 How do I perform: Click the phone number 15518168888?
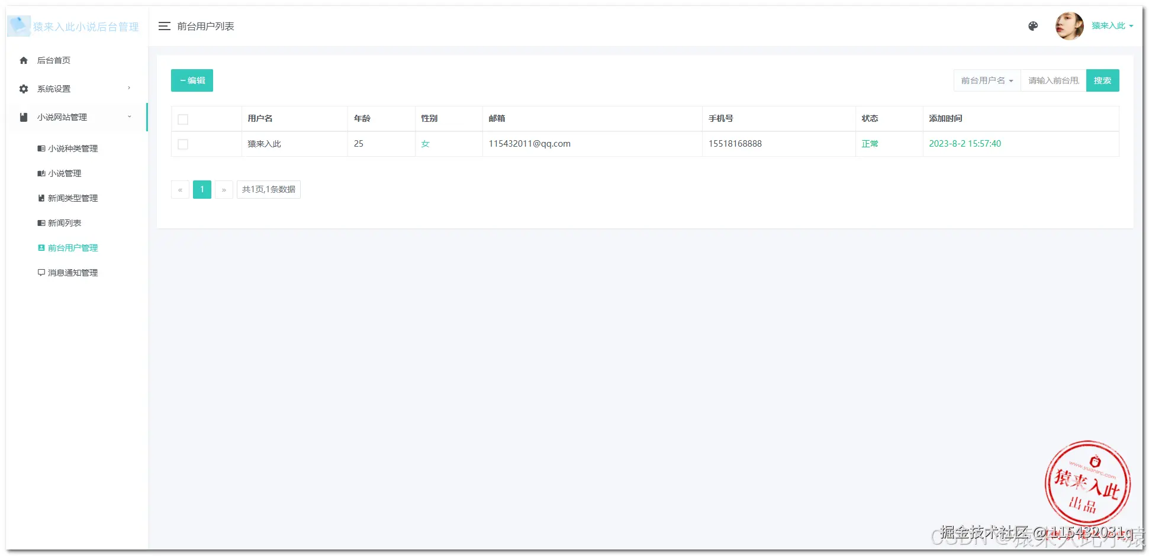735,144
